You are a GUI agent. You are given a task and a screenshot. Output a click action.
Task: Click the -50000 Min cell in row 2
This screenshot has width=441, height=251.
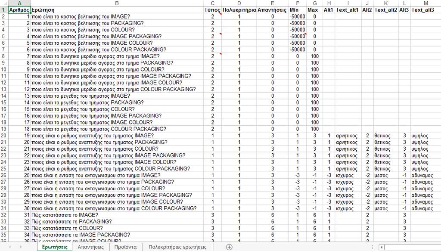click(x=298, y=16)
